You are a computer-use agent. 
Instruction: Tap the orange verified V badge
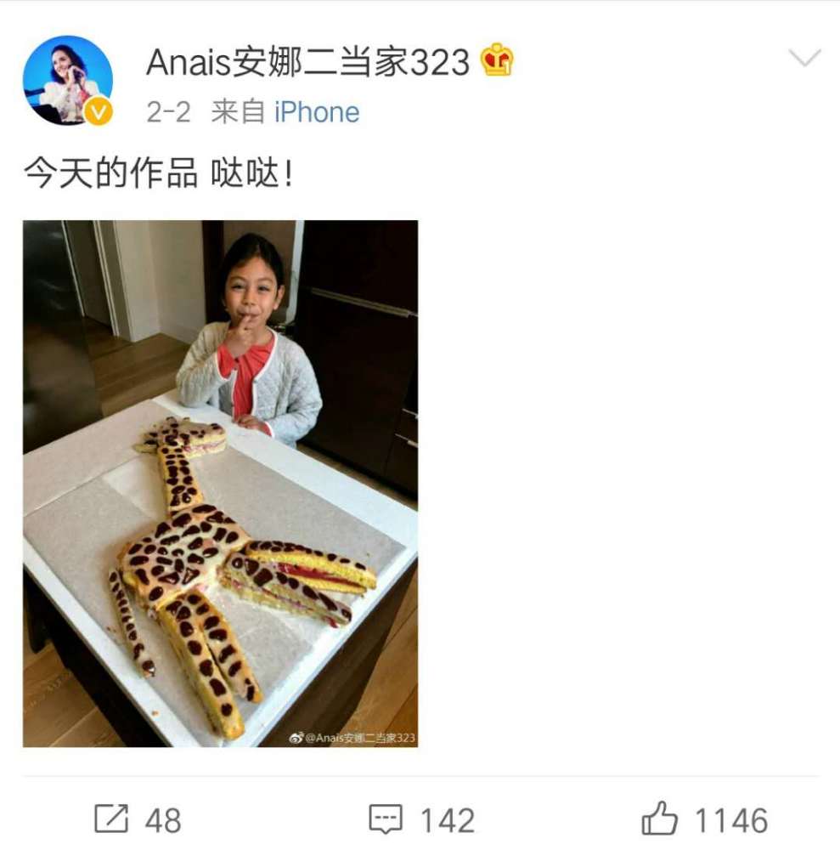pyautogui.click(x=98, y=111)
